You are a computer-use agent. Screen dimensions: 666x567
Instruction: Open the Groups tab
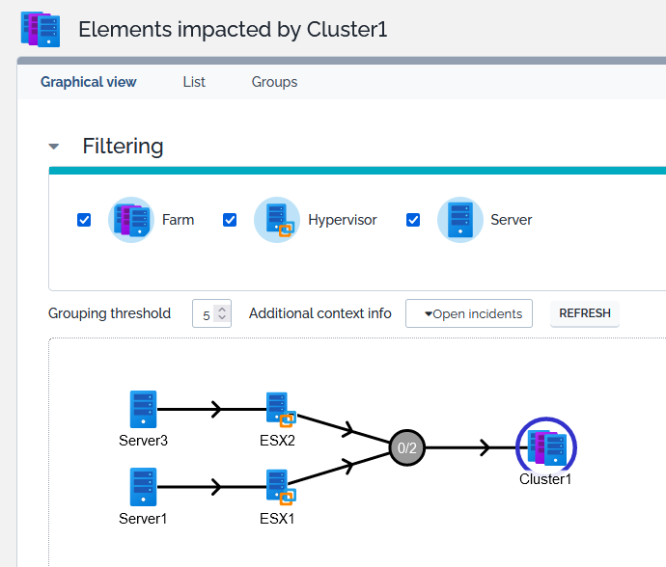[274, 82]
